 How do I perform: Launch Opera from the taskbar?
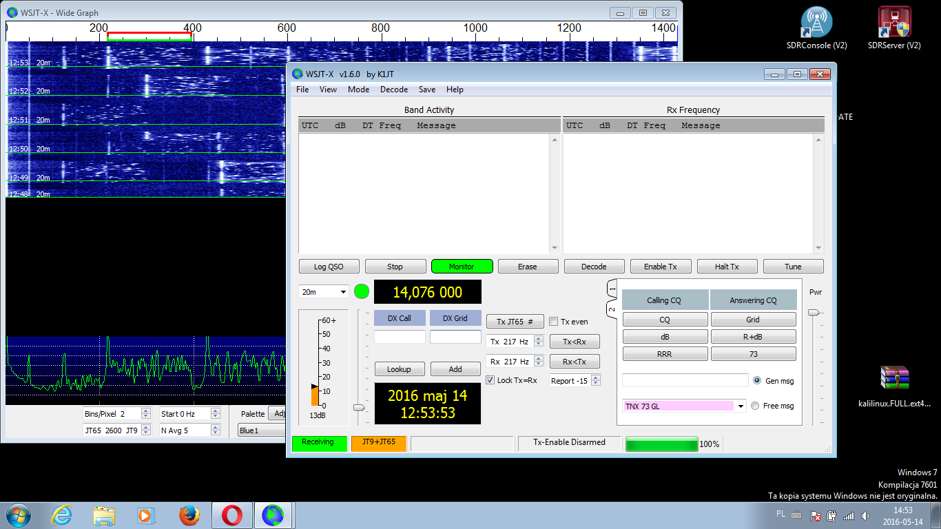pyautogui.click(x=231, y=515)
